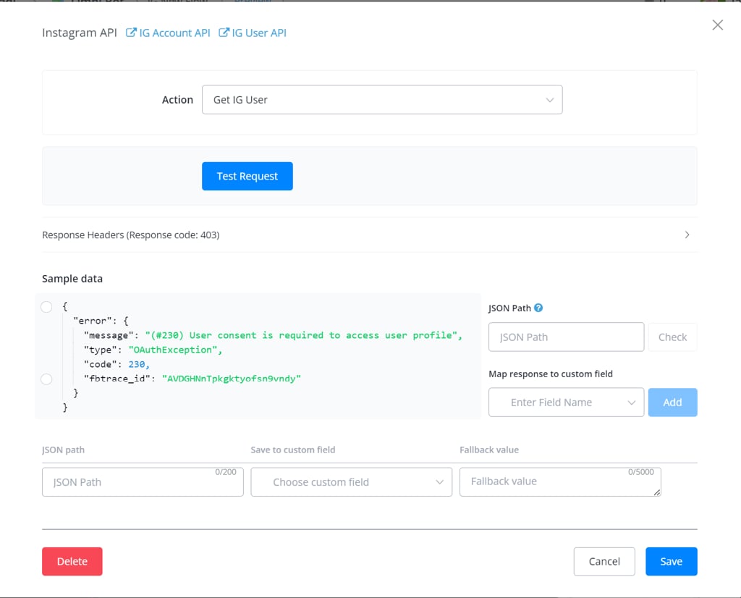Click the "OAuthException" type value
The height and width of the screenshot is (598, 741).
point(172,350)
